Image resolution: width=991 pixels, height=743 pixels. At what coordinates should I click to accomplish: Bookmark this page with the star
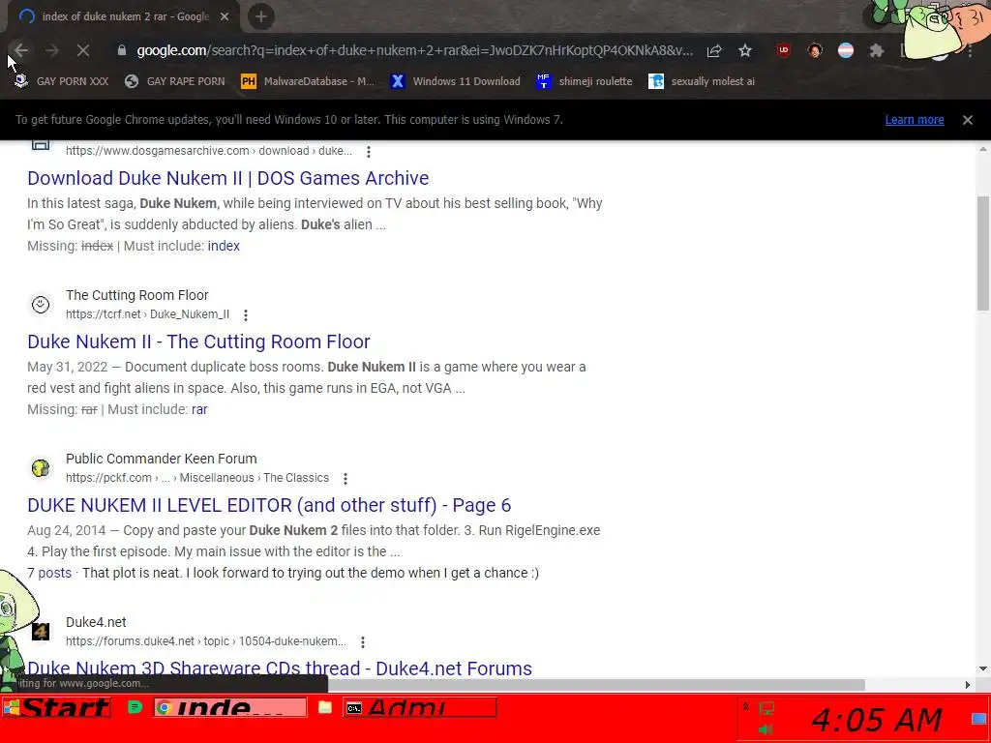745,50
